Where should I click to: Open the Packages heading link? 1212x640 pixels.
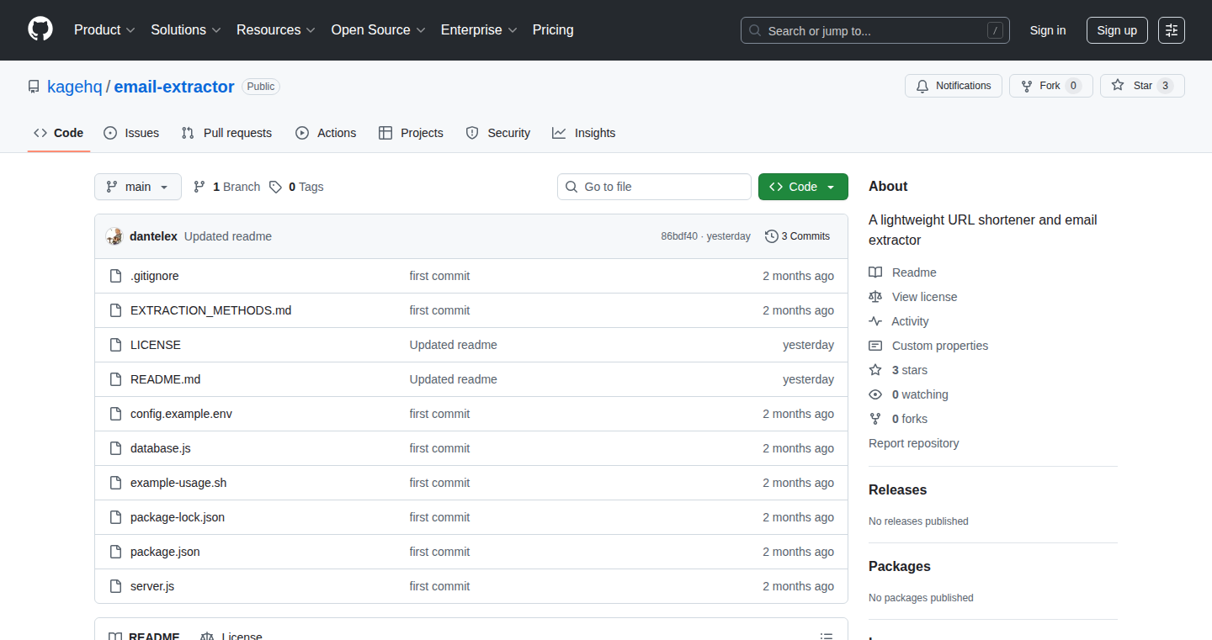pos(900,566)
